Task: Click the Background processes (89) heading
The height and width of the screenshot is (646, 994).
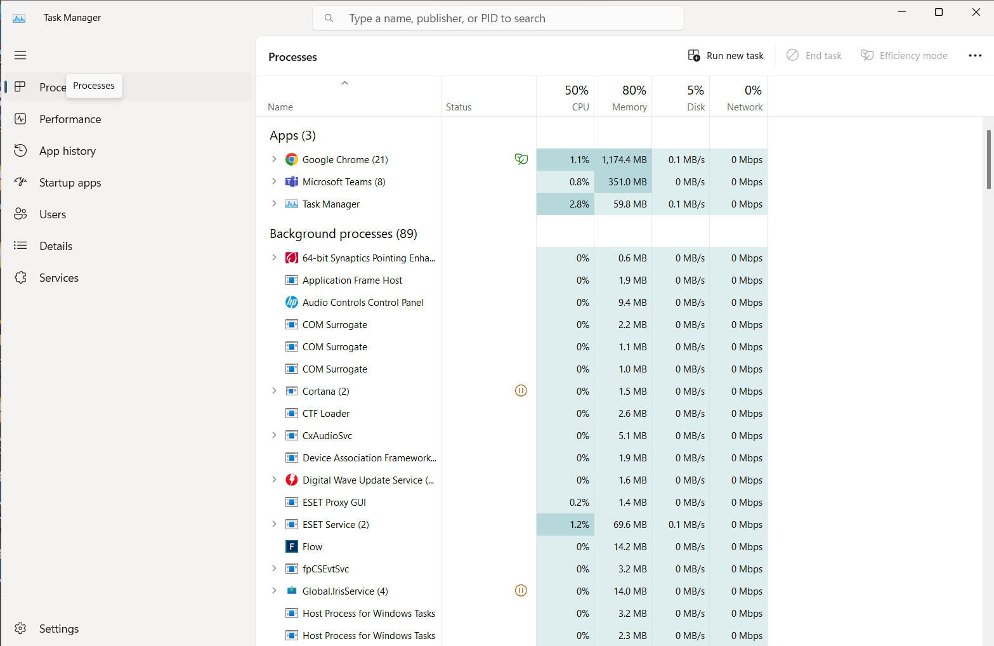Action: [x=343, y=234]
